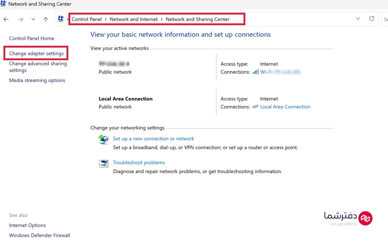Click the Troubleshoot problems icon
Viewport: 388px width, 243px height.
tap(104, 163)
